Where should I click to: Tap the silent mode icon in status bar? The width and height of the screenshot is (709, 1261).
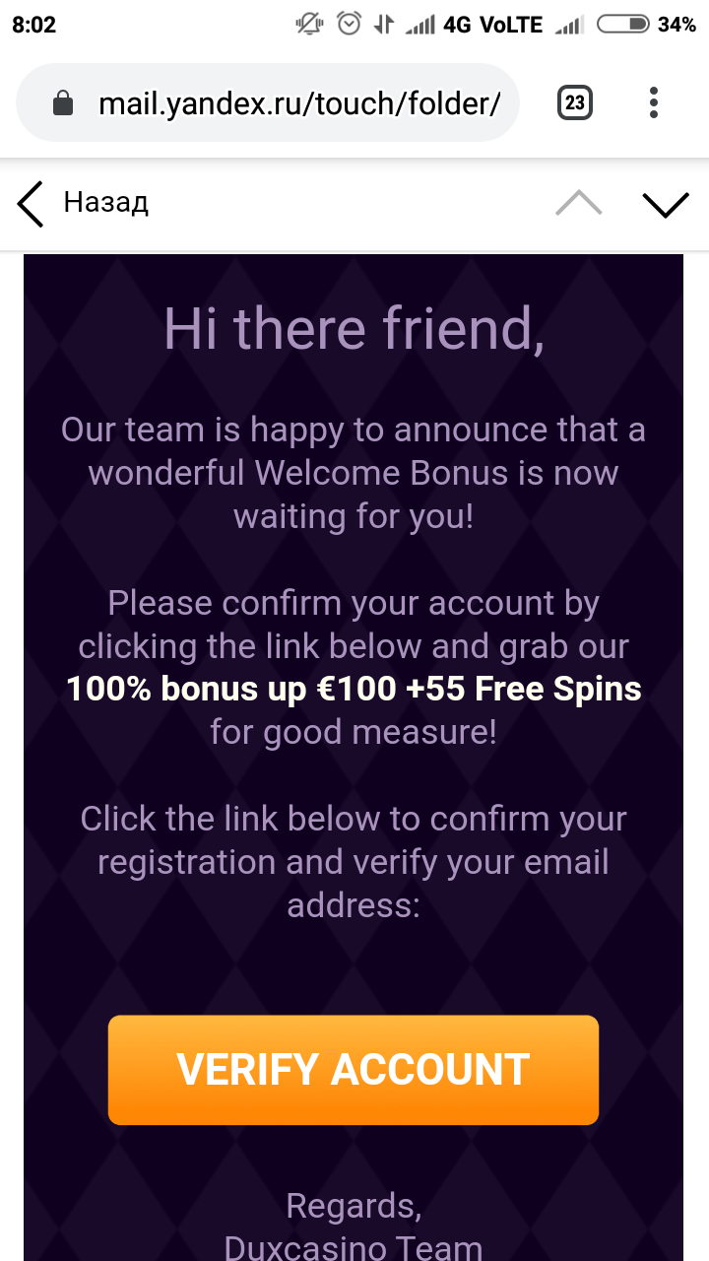pos(309,25)
